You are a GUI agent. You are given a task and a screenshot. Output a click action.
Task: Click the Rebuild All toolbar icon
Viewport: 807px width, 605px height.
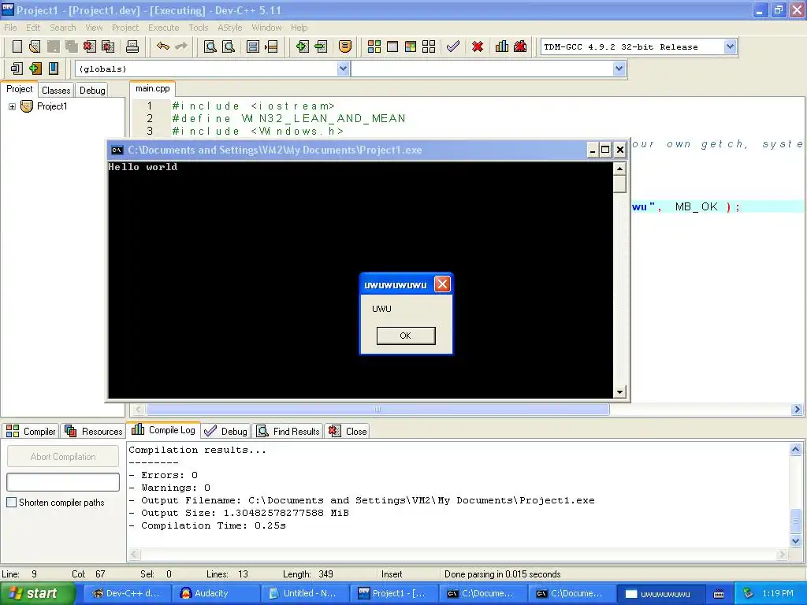coord(429,46)
